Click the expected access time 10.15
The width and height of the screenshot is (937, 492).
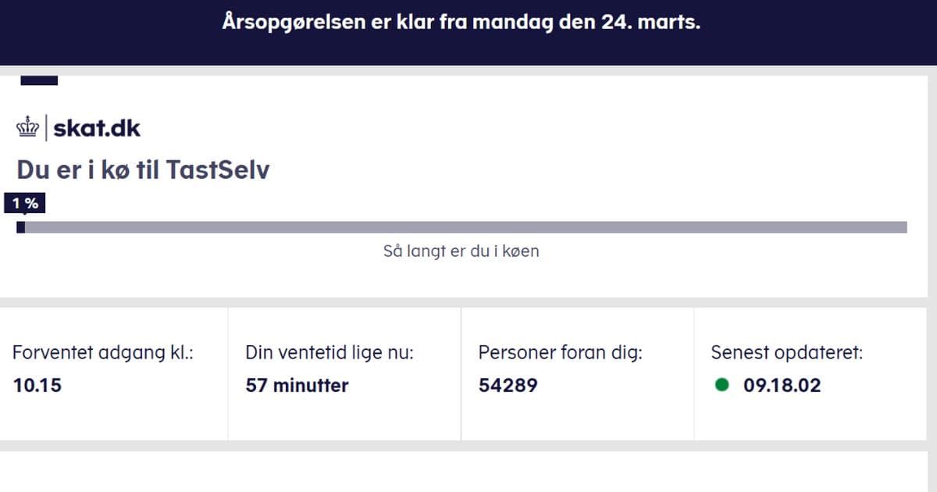(37, 385)
